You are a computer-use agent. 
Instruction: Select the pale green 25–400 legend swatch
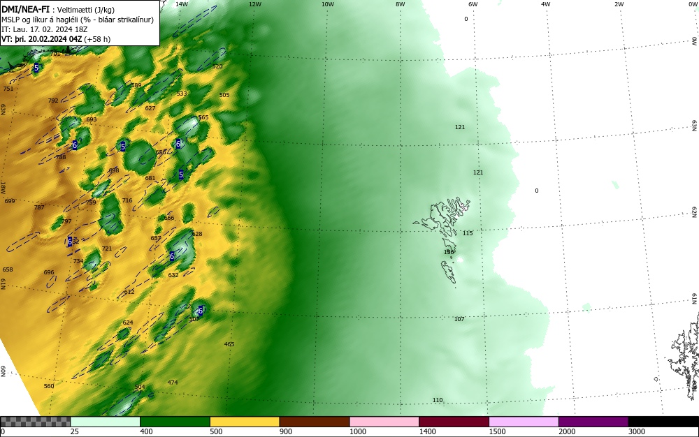[106, 422]
